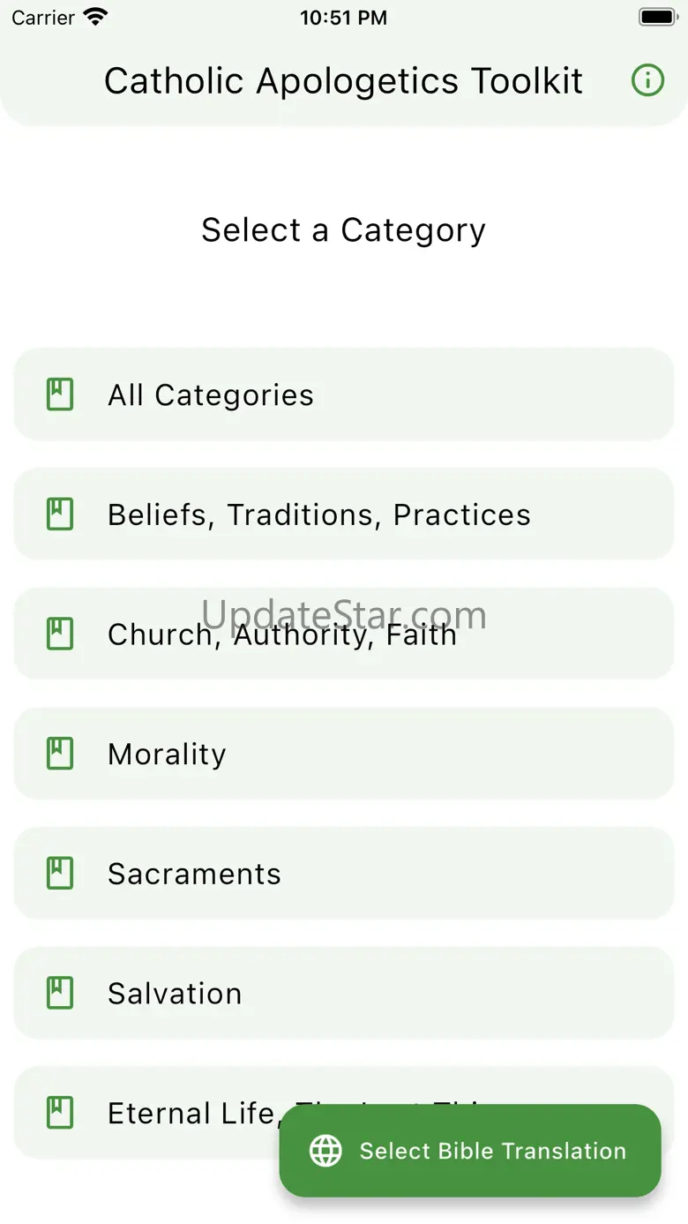Click the bookmark icon beside Morality
Screen dimensions: 688x1224
(x=60, y=754)
